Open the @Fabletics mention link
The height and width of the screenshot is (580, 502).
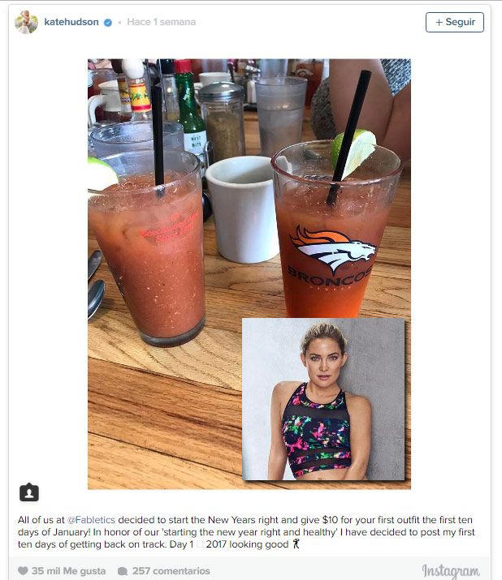point(91,520)
